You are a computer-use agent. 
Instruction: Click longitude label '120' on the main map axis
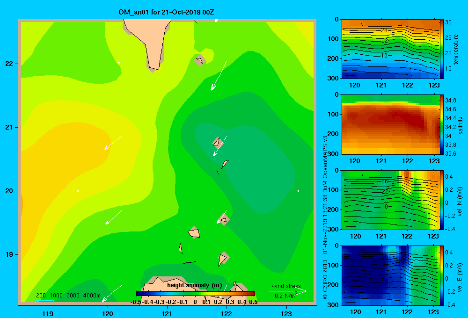(108, 313)
